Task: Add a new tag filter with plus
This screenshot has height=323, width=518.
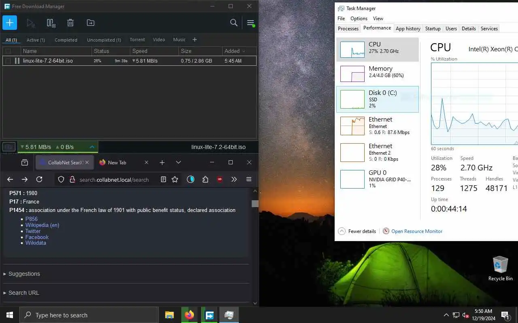Action: [x=195, y=40]
